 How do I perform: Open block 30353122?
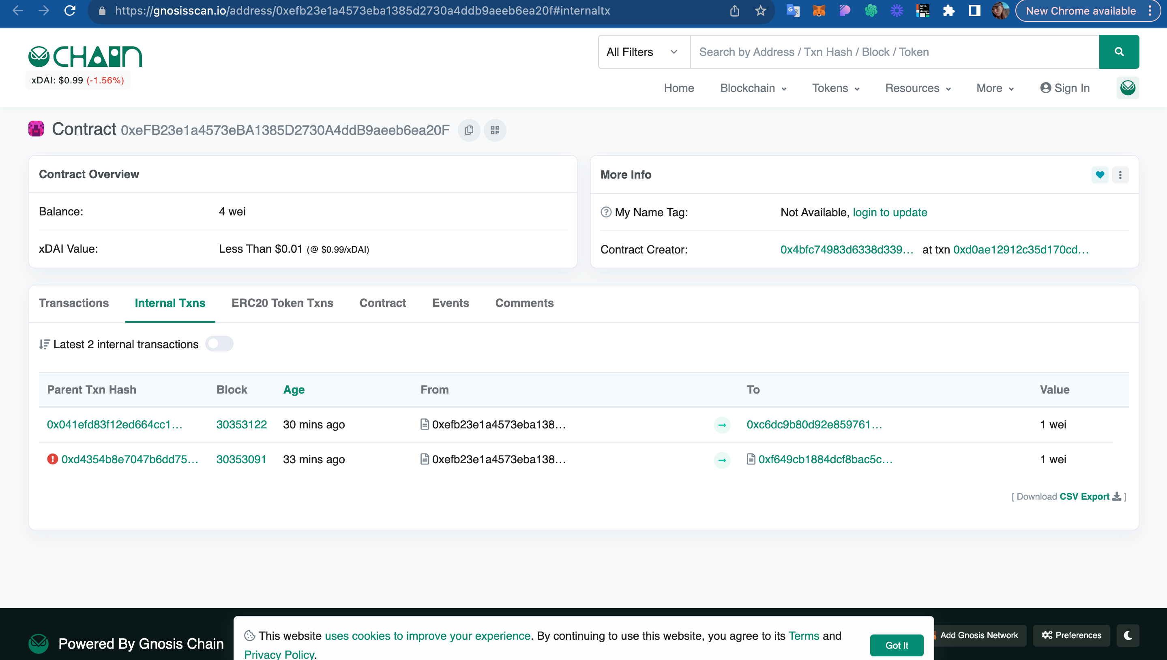click(242, 424)
